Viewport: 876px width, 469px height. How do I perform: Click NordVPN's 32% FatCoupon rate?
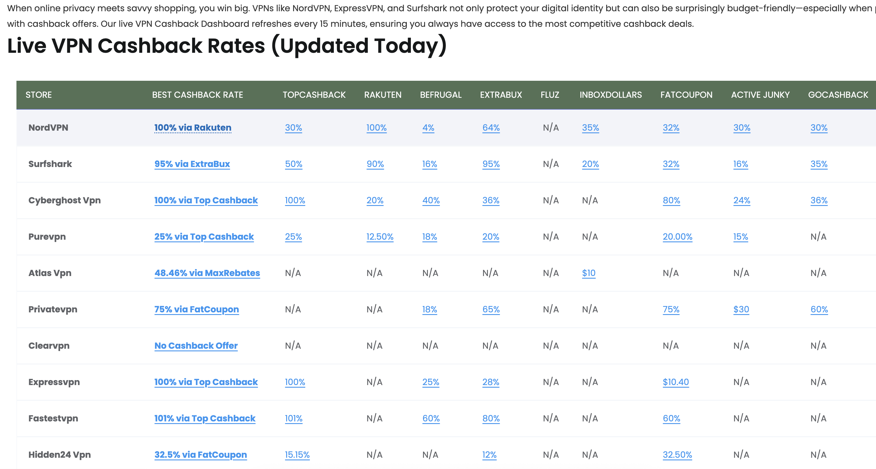tap(671, 128)
